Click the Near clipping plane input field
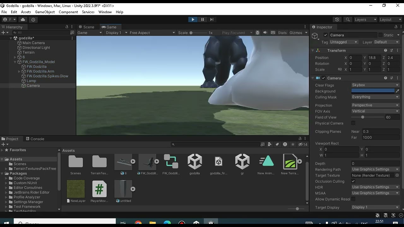404x227 pixels. point(381,131)
